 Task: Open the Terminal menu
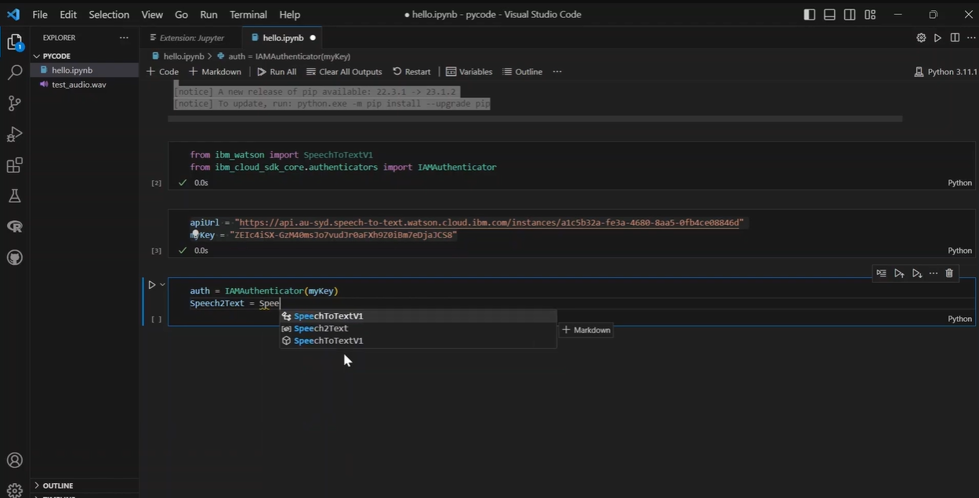(x=248, y=14)
